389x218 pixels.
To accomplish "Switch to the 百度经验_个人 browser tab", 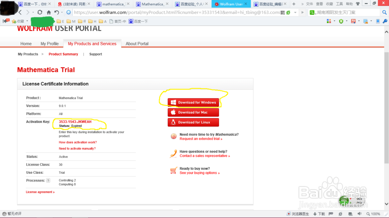I will click(x=191, y=4).
